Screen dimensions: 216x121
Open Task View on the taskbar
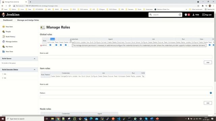[47, 119]
